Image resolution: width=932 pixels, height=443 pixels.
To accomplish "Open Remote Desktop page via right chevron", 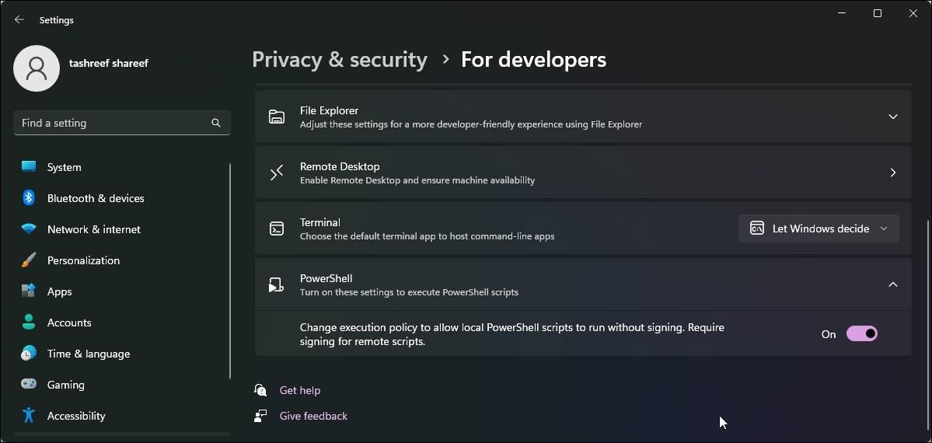I will point(893,173).
